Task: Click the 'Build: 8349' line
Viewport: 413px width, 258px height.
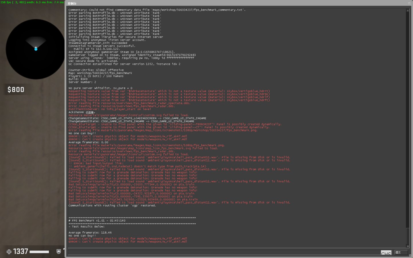Action: [x=78, y=79]
